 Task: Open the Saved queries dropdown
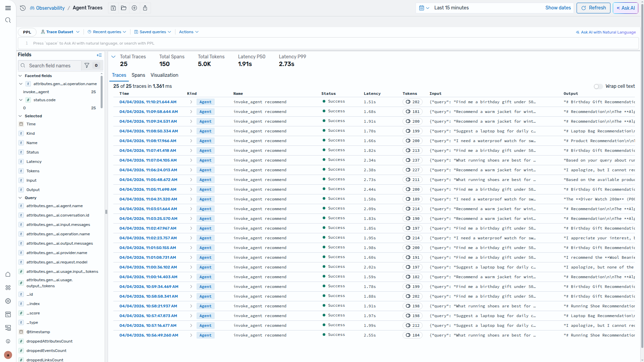pos(153,32)
